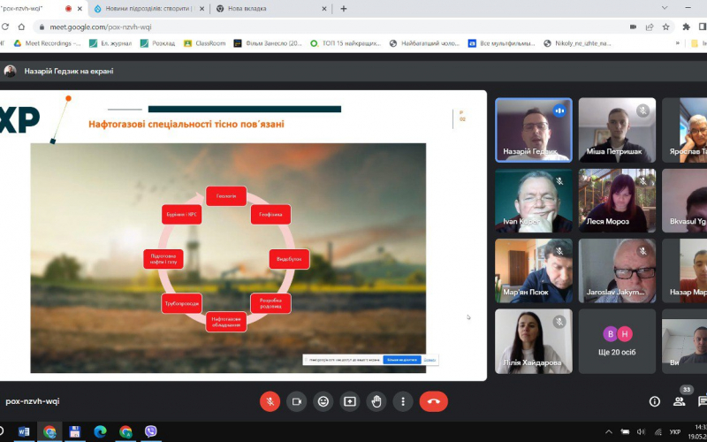This screenshot has height=442, width=707.
Task: Open the Ще 20 осіб tile
Action: point(617,341)
